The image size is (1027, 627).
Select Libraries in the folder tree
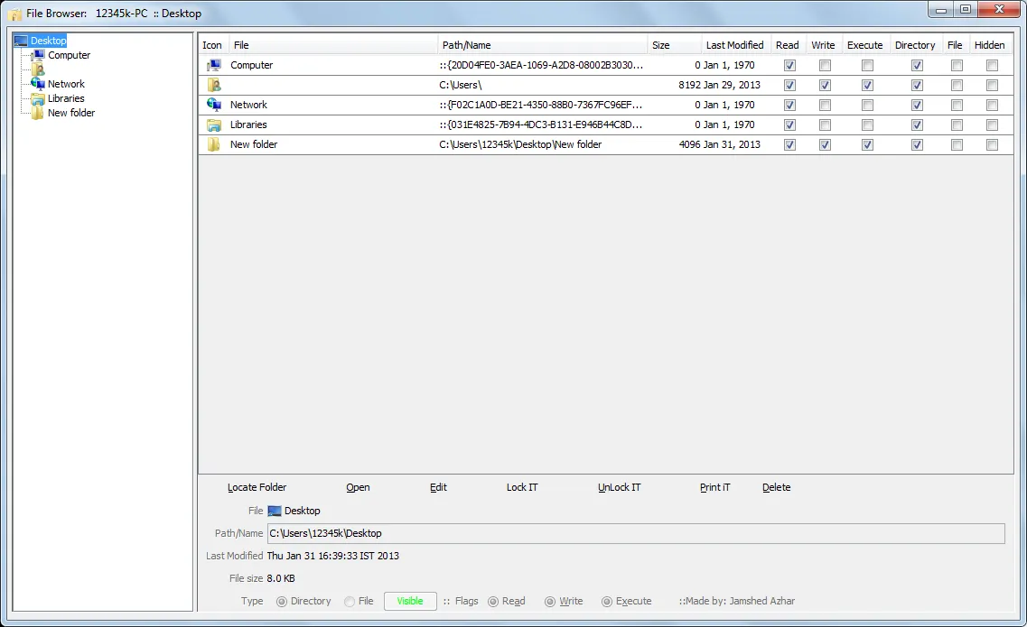(66, 98)
